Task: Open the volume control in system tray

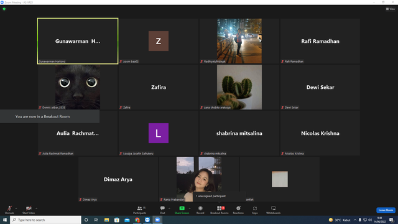Action: click(x=370, y=220)
